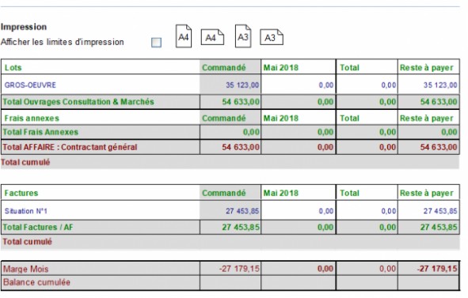The height and width of the screenshot is (298, 468).
Task: Click Marge Mois row label
Action: (25, 269)
